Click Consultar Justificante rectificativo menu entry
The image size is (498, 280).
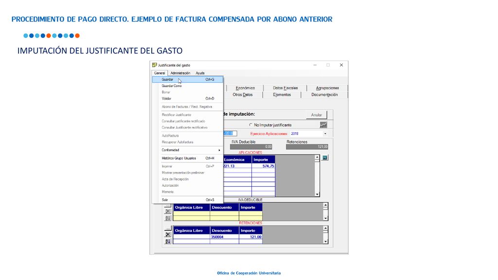[188, 128]
